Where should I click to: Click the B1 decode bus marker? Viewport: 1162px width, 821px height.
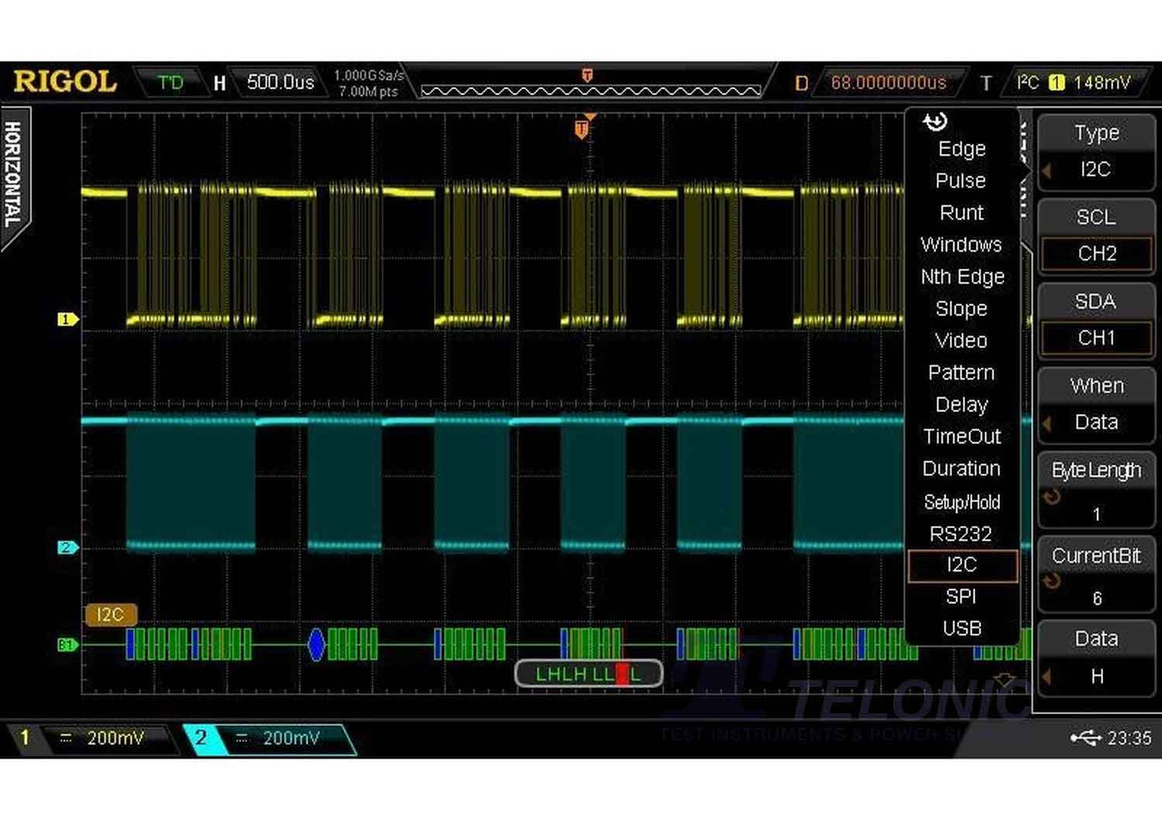click(x=67, y=644)
